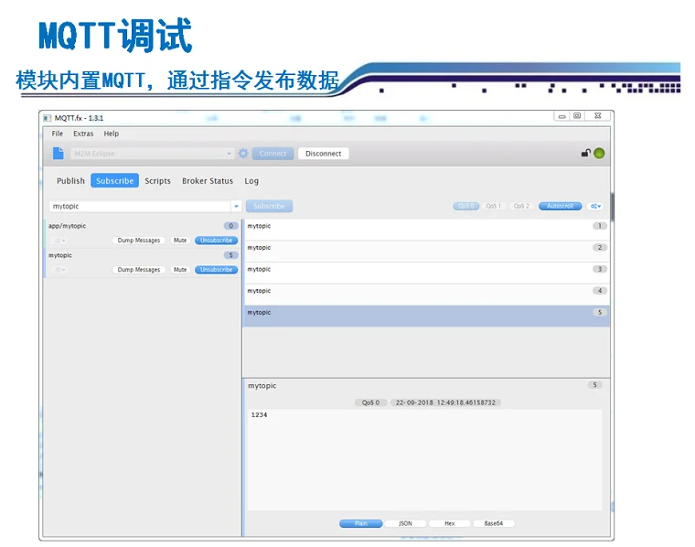Open the File menu
This screenshot has height=547, width=695.
point(58,134)
